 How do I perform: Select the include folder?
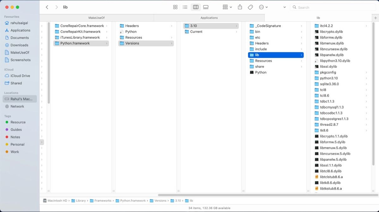pyautogui.click(x=276, y=49)
